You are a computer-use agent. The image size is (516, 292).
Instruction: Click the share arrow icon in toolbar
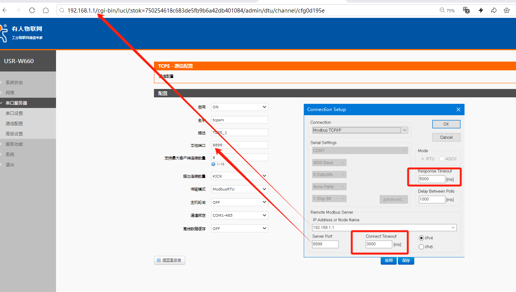494,11
